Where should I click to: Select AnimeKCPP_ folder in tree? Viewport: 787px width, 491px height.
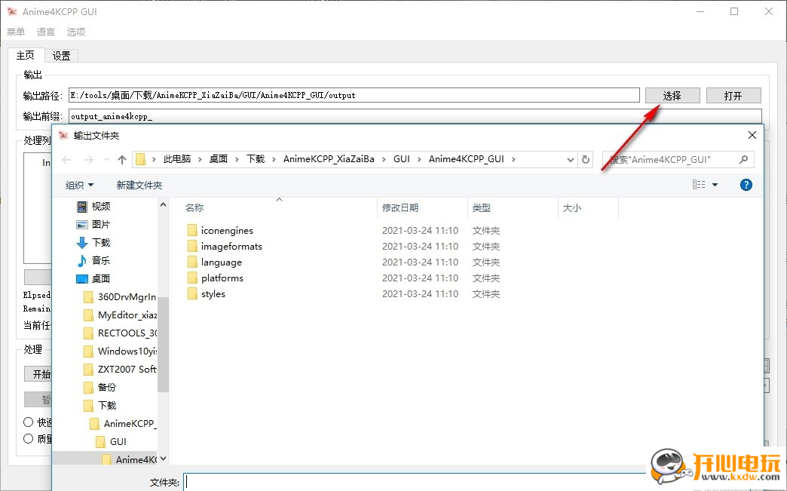pyautogui.click(x=123, y=424)
